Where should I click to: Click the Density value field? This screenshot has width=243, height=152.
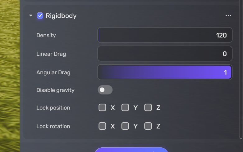coord(165,35)
